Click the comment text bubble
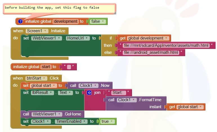217x132 pixels. tap(59, 8)
